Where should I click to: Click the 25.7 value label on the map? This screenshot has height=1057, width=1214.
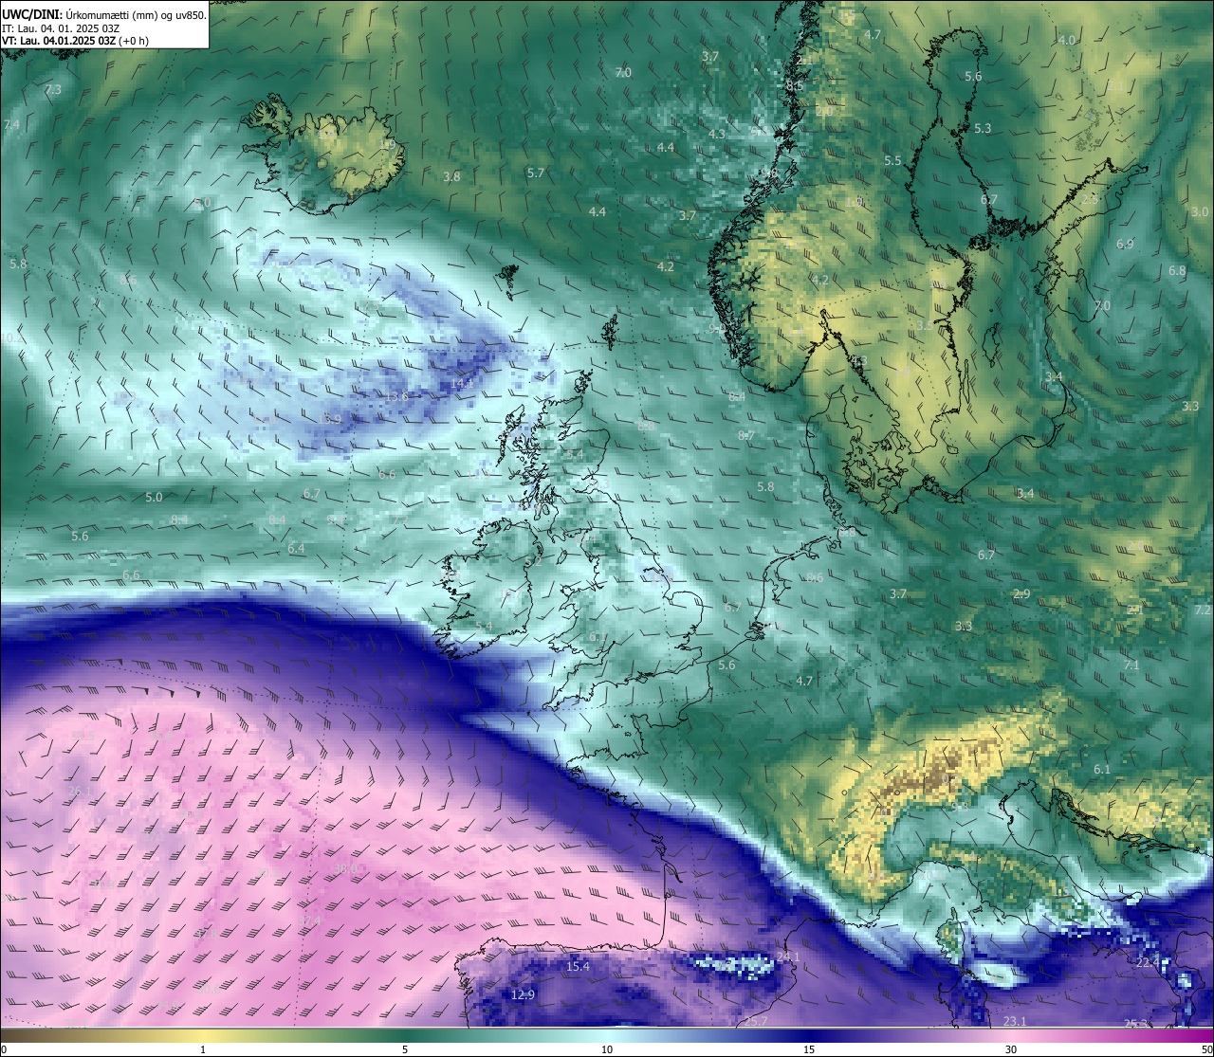(x=756, y=1021)
